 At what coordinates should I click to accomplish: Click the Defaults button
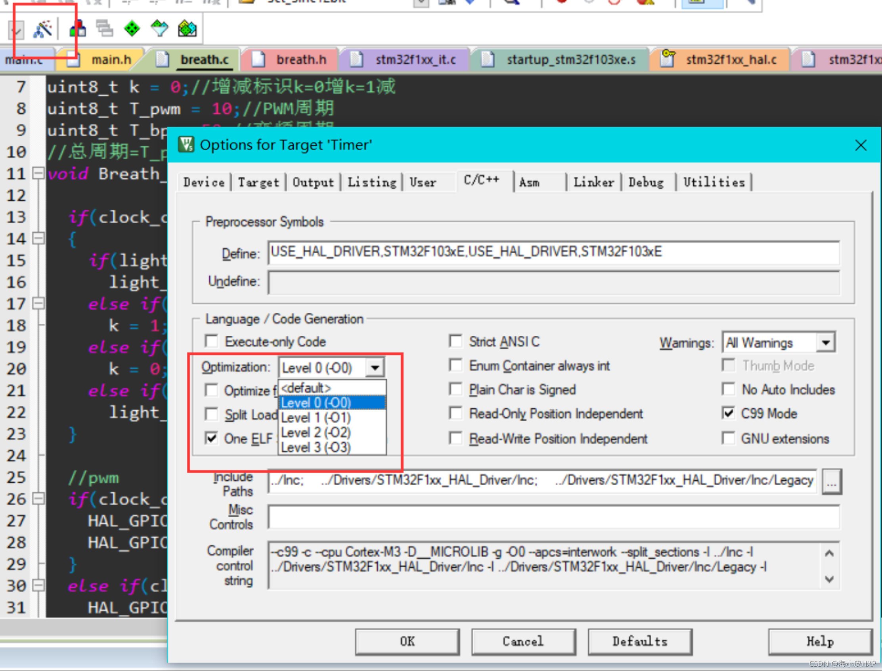coord(639,641)
